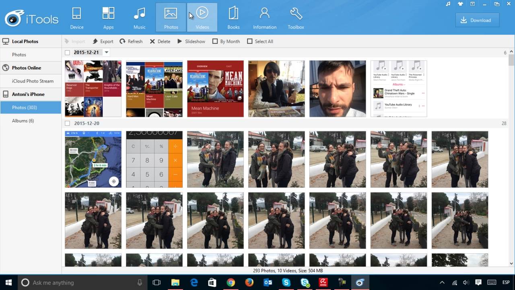Select the YouTube Audio Library screenshot thumbnail
The width and height of the screenshot is (515, 290).
[399, 89]
